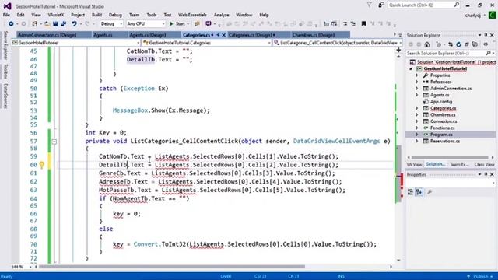Viewport: 498px width, 280px height.
Task: Switch to the Class View tab
Action: point(484,164)
